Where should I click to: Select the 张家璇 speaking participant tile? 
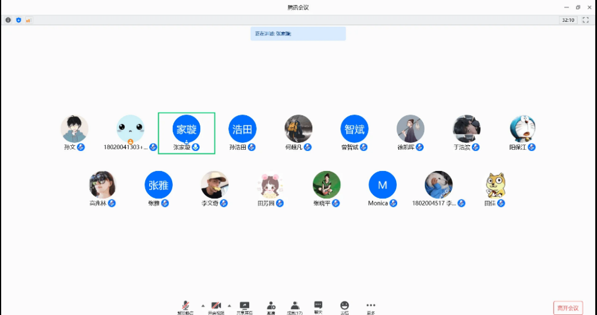click(186, 133)
